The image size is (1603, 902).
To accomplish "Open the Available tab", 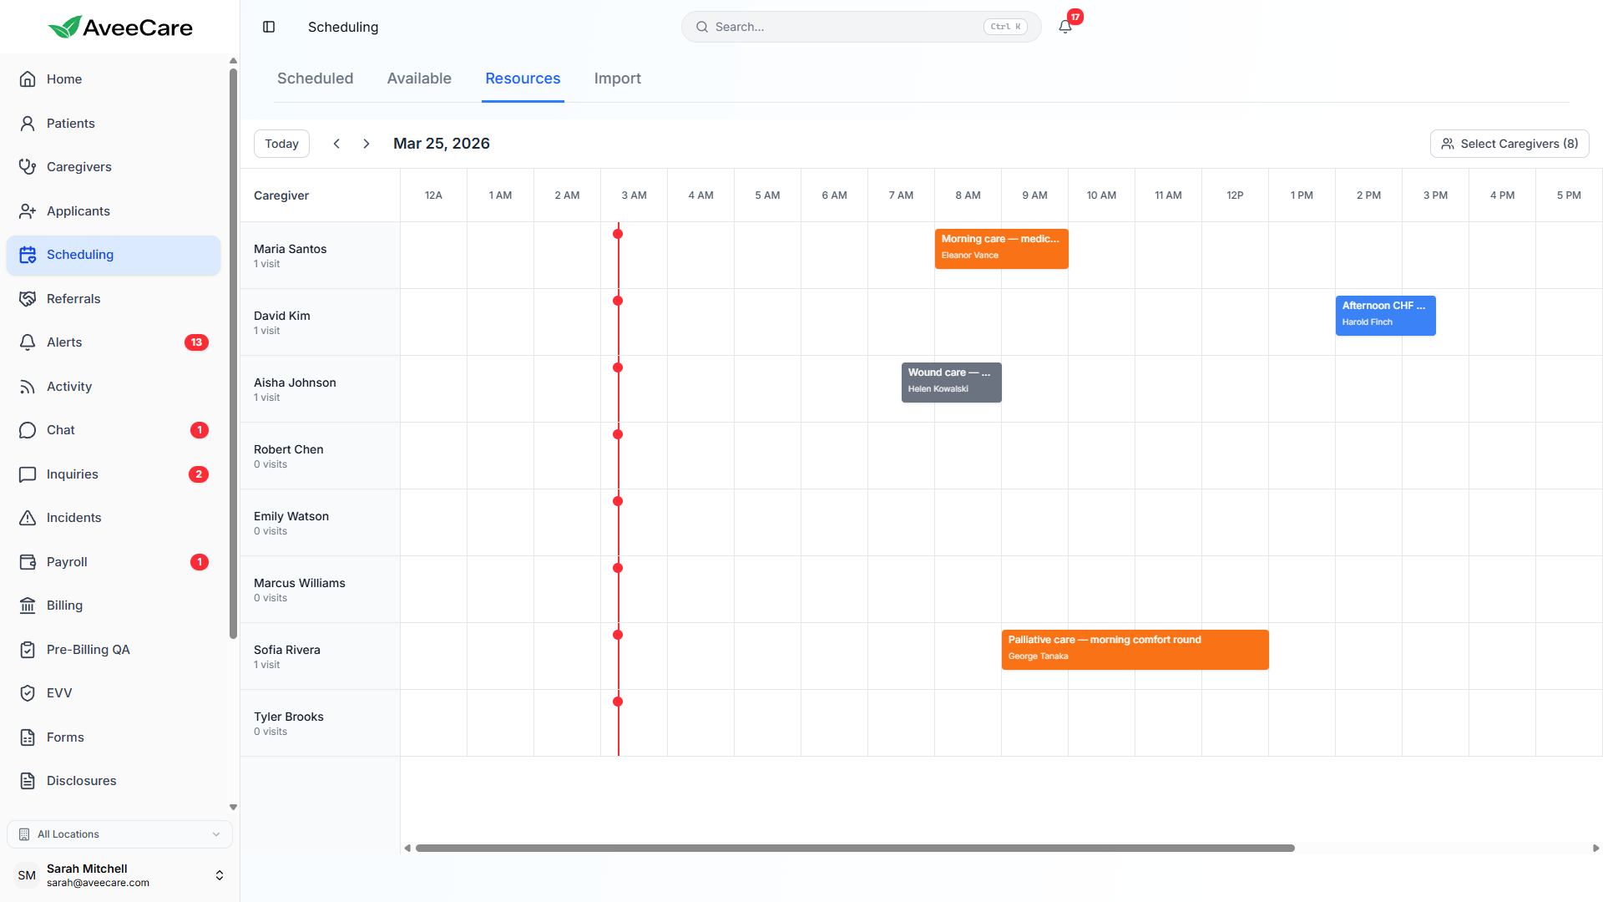I will click(419, 78).
